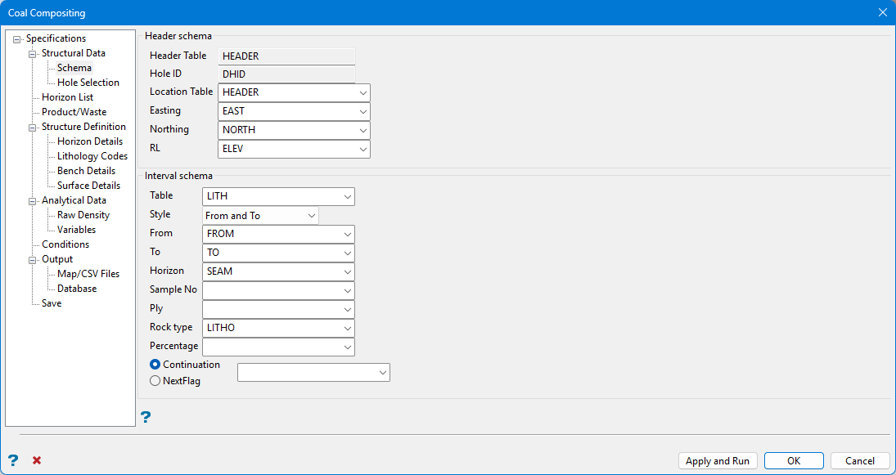
Task: Open the Continuation field dropdown
Action: pos(313,372)
